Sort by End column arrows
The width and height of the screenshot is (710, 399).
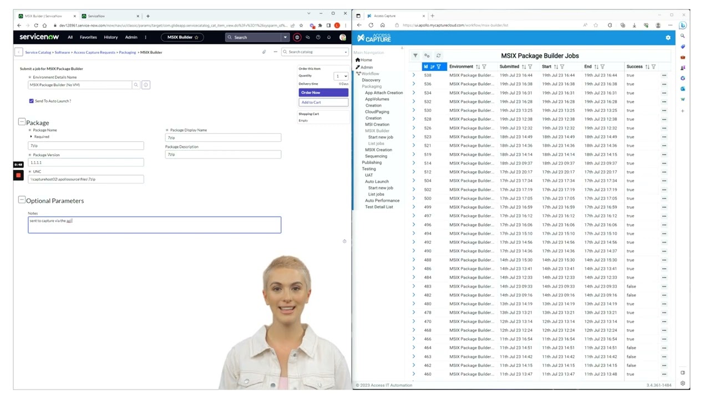[x=596, y=66]
